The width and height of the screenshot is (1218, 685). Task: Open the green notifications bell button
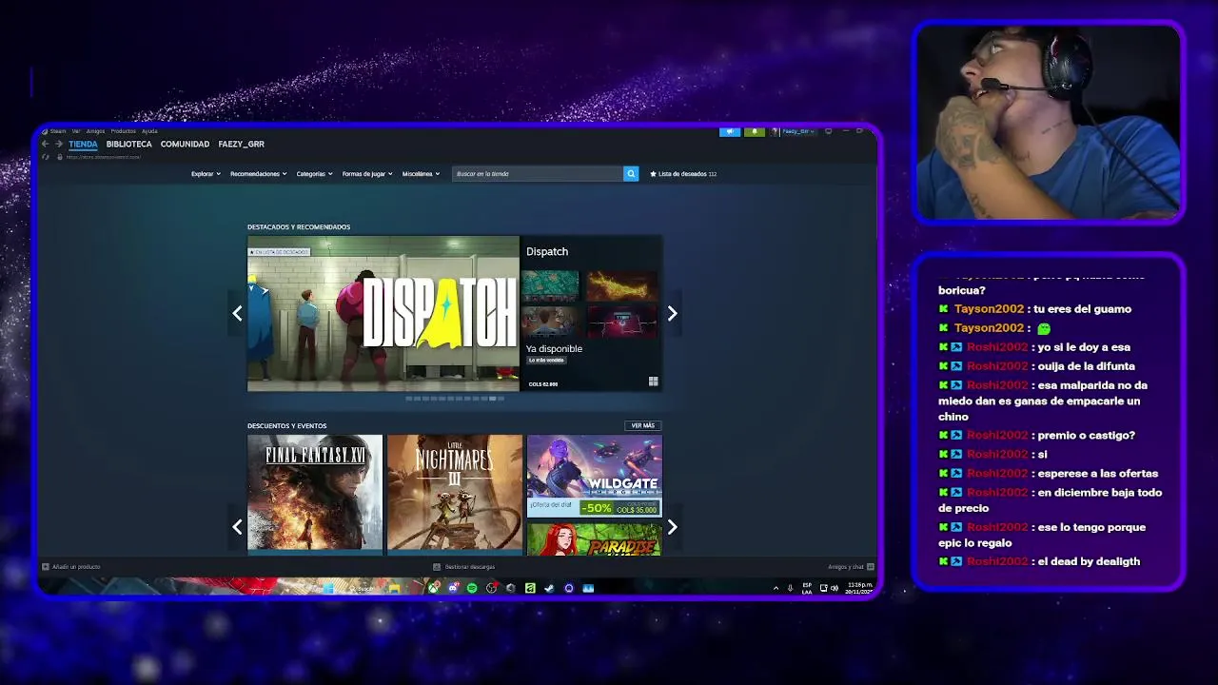pyautogui.click(x=755, y=131)
